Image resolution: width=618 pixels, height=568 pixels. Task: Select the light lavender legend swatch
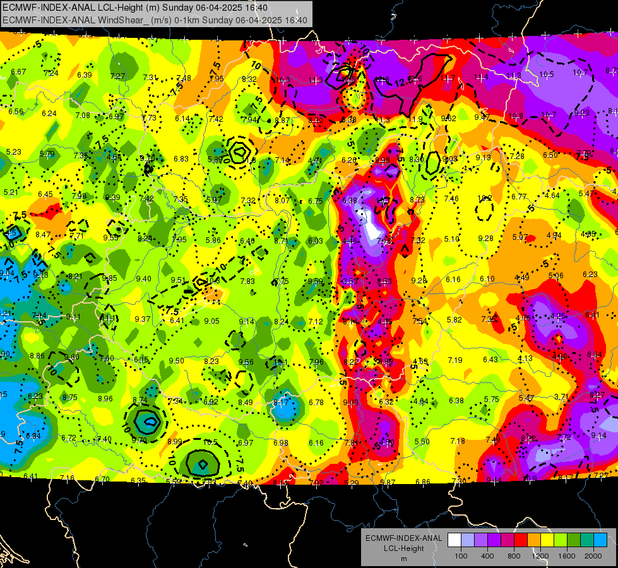pos(468,540)
